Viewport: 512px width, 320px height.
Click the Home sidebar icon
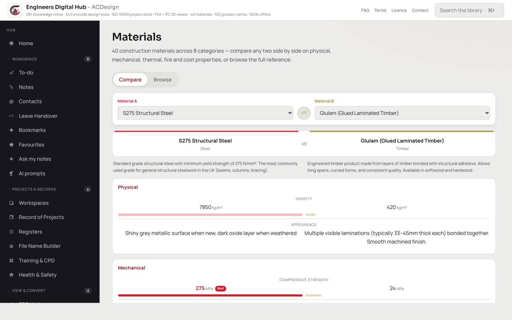11,43
